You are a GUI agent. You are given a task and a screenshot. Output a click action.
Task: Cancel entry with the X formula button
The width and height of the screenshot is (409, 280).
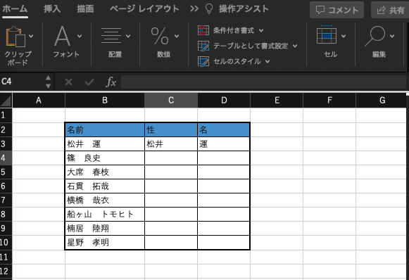pyautogui.click(x=68, y=82)
